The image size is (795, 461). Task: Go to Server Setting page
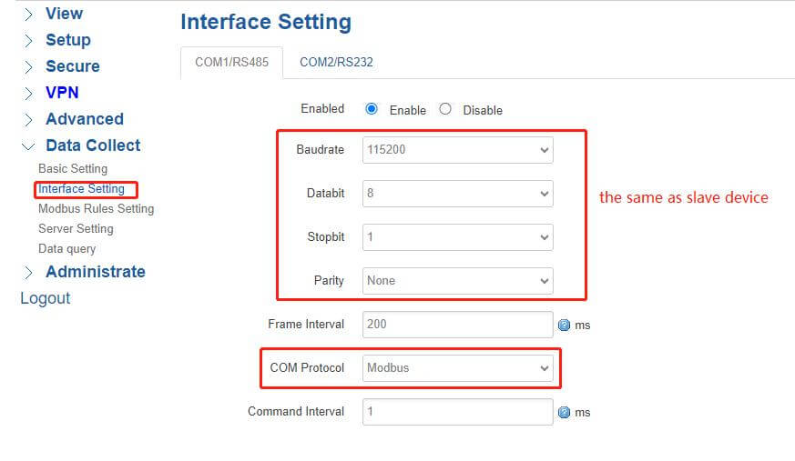tap(76, 229)
